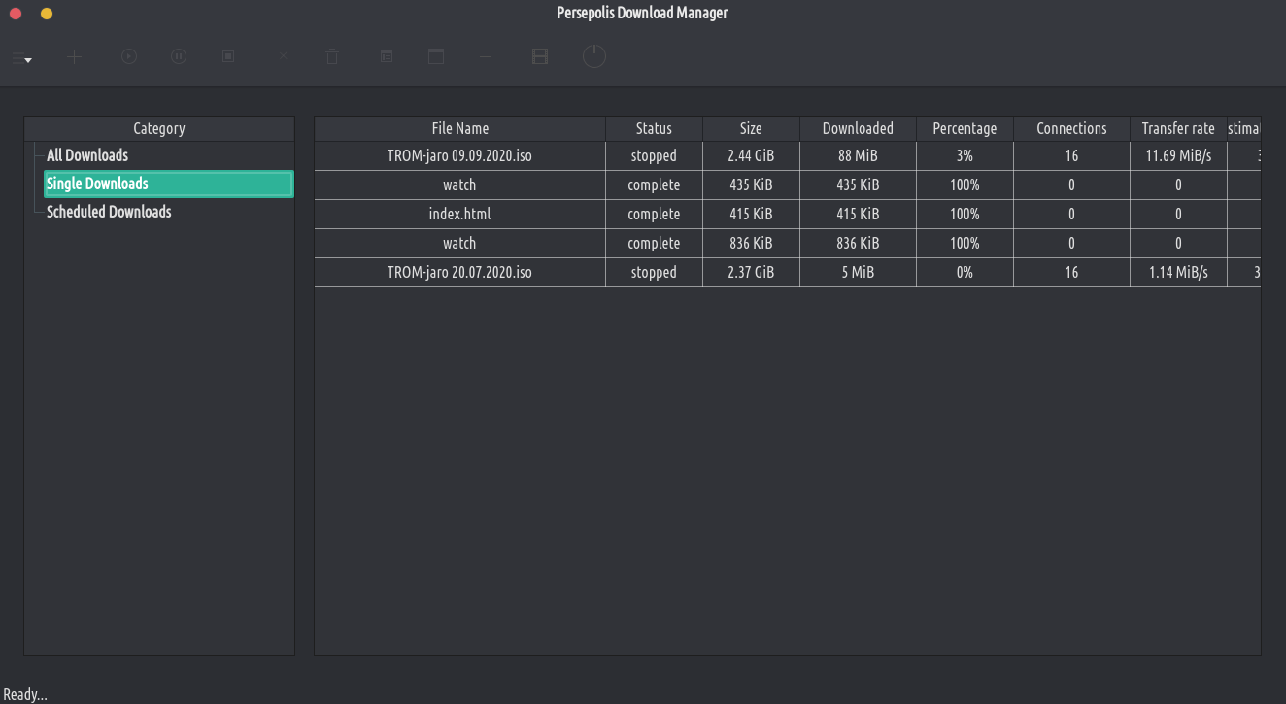The image size is (1286, 704).
Task: Sort by Size column header
Action: [751, 128]
